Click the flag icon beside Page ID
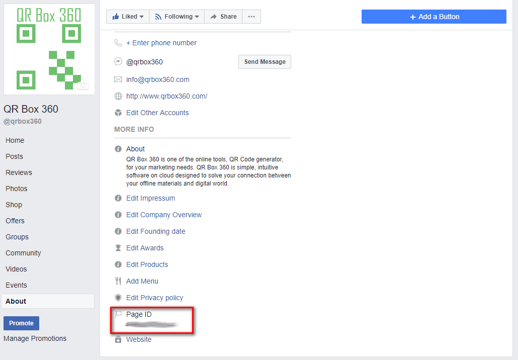 118,314
